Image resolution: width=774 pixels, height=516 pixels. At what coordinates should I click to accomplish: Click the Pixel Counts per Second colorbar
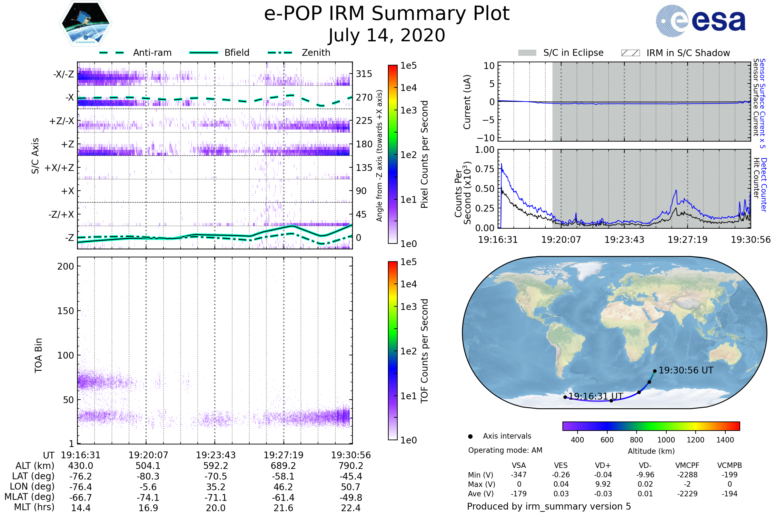click(x=392, y=154)
